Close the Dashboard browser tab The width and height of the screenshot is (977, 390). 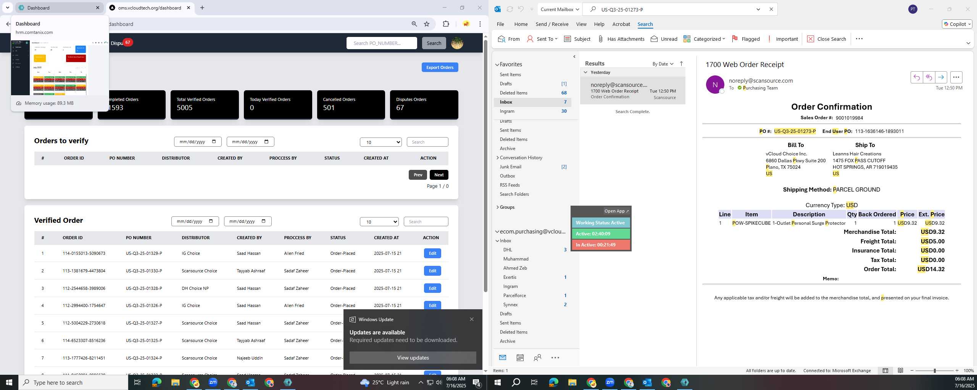(98, 8)
